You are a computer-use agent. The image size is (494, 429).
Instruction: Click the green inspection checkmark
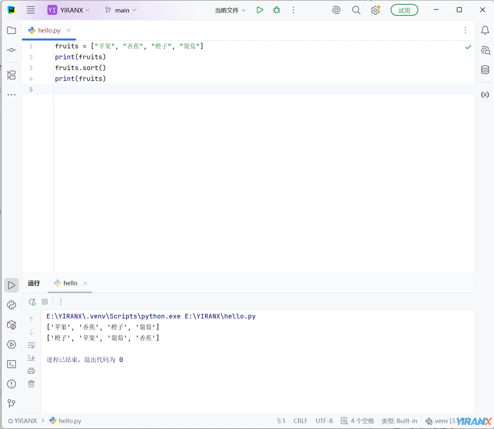click(468, 47)
